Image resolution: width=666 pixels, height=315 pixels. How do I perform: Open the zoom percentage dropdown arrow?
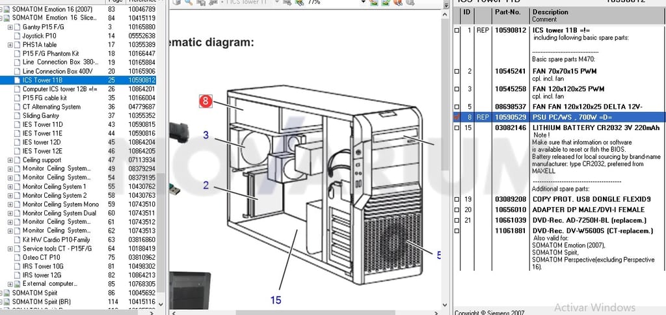coord(364,2)
